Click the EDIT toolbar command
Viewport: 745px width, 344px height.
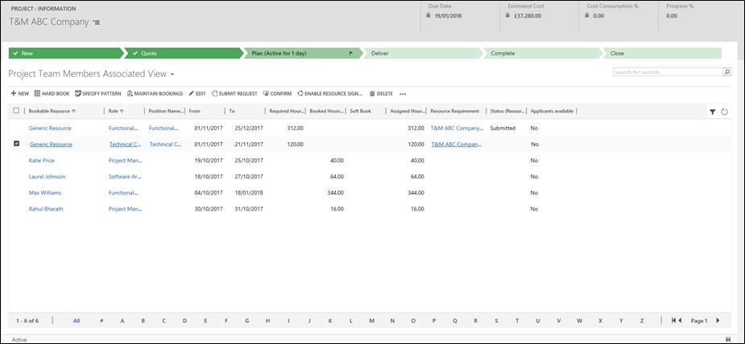click(x=197, y=94)
